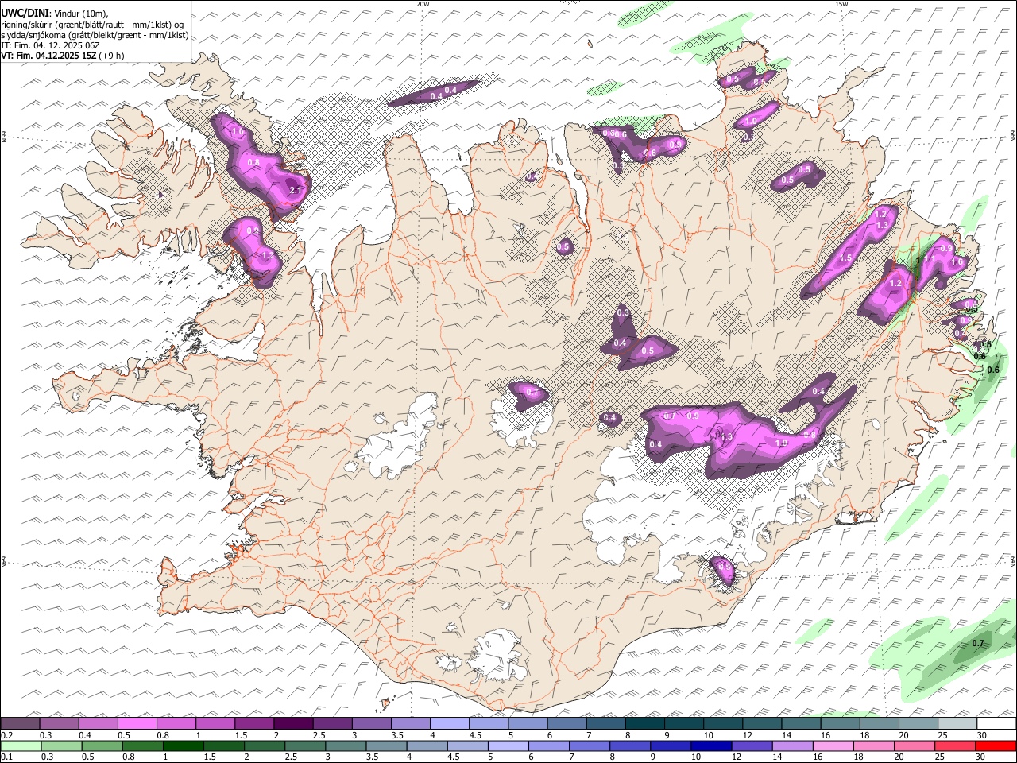
Task: Click lower legend swatch between 3 and 3.5
Action: click(346, 746)
